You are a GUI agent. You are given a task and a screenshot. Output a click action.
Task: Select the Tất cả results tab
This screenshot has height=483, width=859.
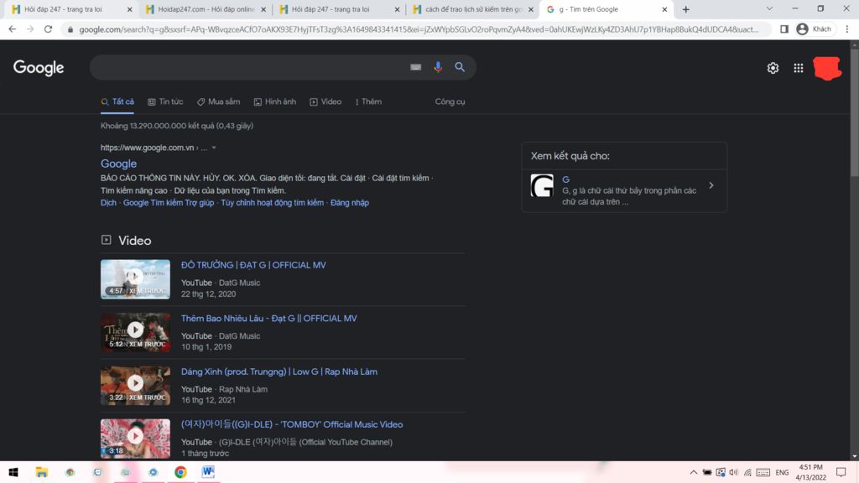pos(117,101)
